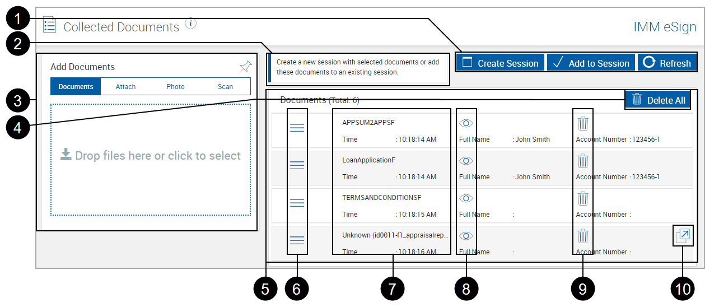Switch to the Attach tab
The image size is (705, 307).
pyautogui.click(x=125, y=87)
